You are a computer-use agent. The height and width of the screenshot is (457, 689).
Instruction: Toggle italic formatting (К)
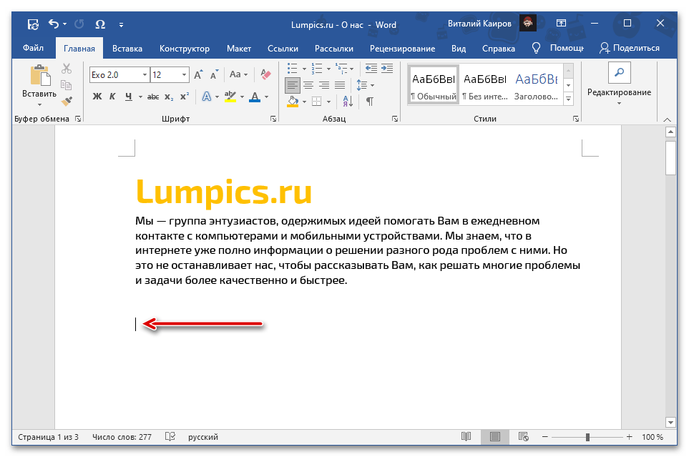pos(112,97)
